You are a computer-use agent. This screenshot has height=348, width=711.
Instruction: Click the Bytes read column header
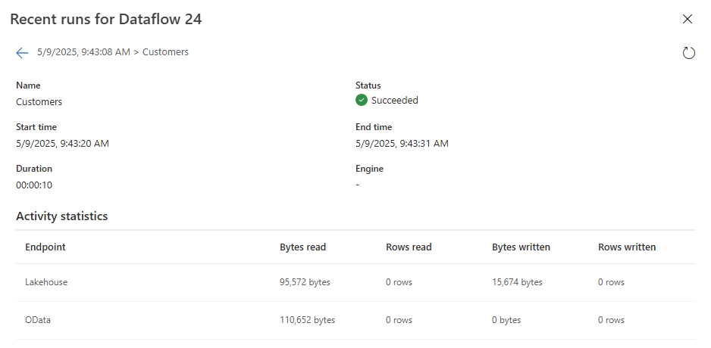click(302, 247)
